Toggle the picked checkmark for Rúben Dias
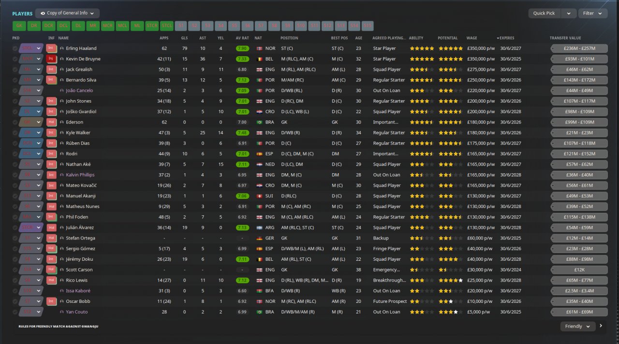 (x=15, y=143)
